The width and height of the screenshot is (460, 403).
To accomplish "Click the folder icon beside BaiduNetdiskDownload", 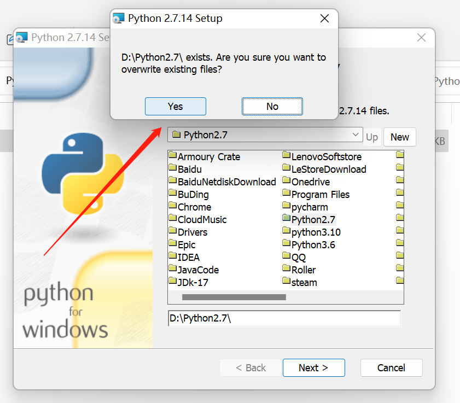I will [x=173, y=180].
